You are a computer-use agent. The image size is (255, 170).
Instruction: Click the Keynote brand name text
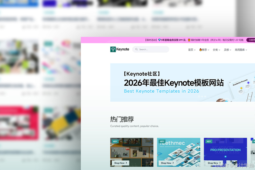(x=123, y=49)
